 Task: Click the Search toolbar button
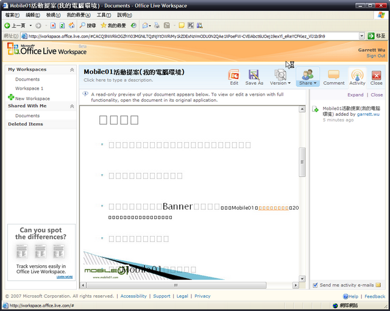[x=88, y=26]
